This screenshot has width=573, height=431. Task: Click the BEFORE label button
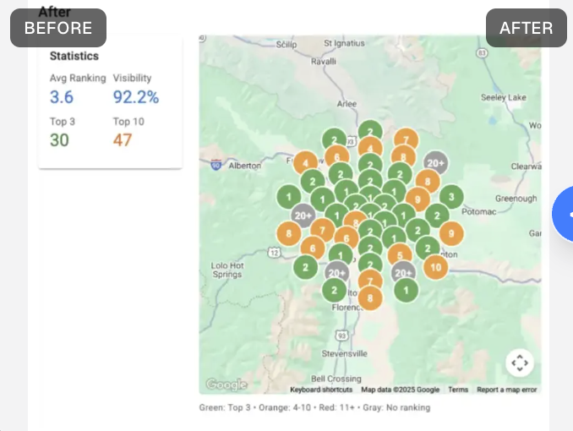point(58,28)
